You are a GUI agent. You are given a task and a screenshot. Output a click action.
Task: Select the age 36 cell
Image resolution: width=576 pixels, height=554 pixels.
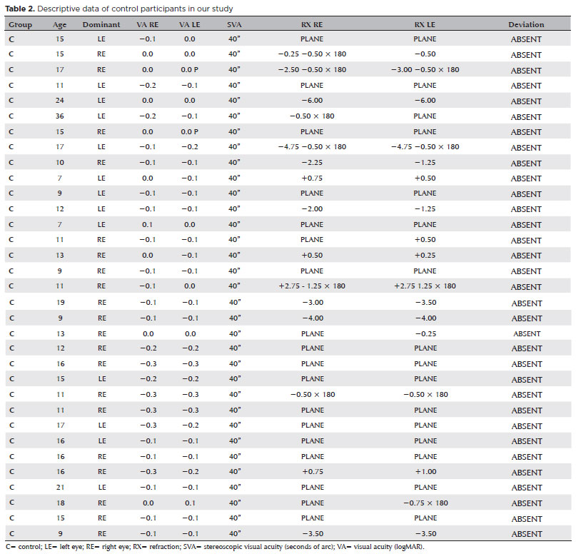coord(59,116)
